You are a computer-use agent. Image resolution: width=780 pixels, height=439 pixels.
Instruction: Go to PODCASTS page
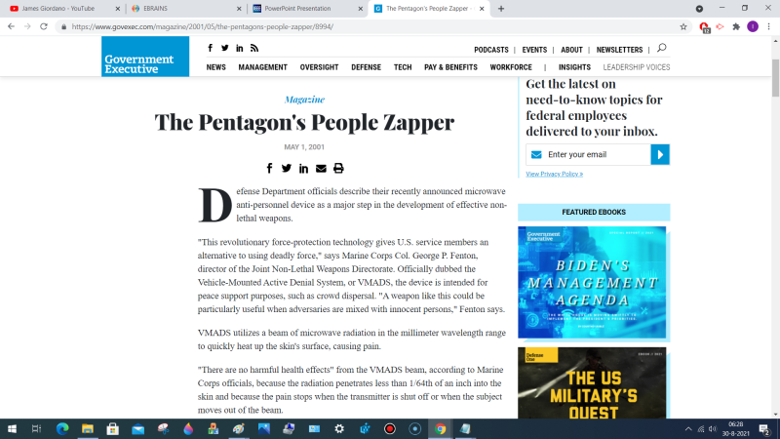(491, 50)
